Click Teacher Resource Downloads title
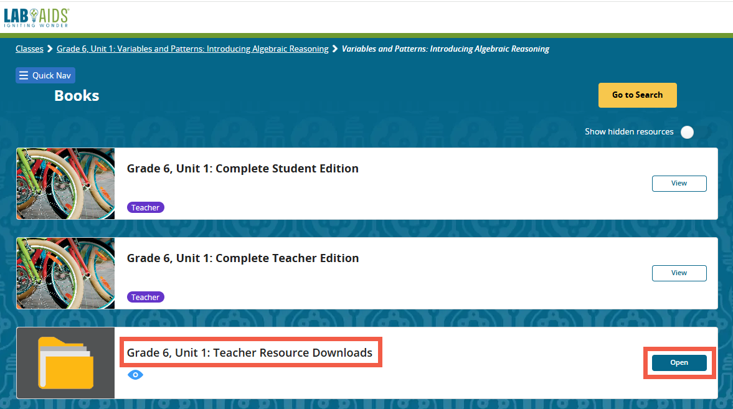Image resolution: width=733 pixels, height=409 pixels. [250, 353]
